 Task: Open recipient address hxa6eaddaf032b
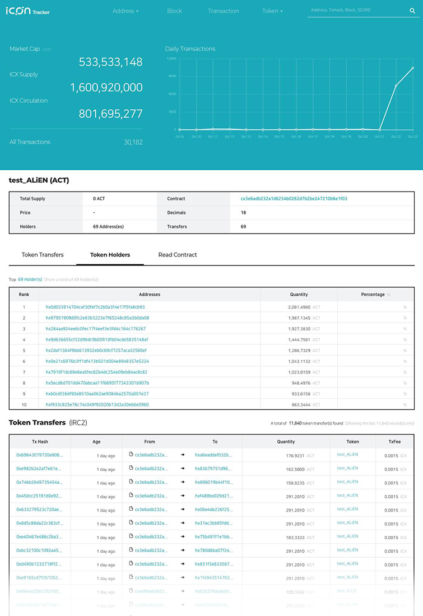pyautogui.click(x=213, y=455)
